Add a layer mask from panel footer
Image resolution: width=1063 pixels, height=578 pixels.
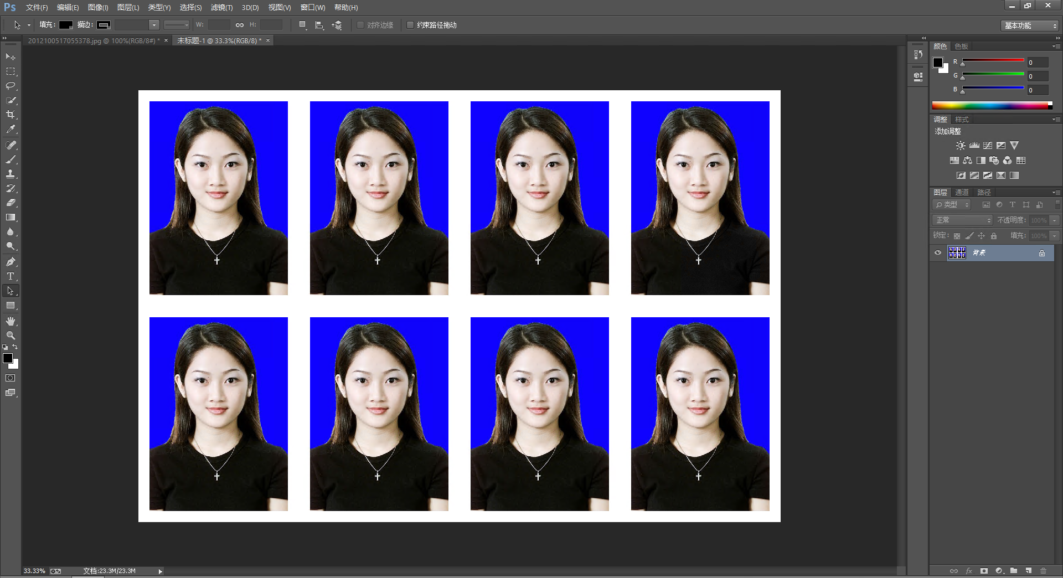click(984, 571)
